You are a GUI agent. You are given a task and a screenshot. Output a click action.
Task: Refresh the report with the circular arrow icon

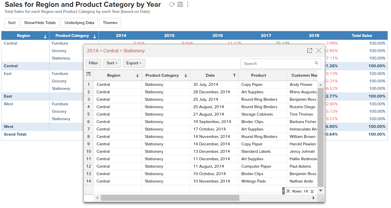172,4
